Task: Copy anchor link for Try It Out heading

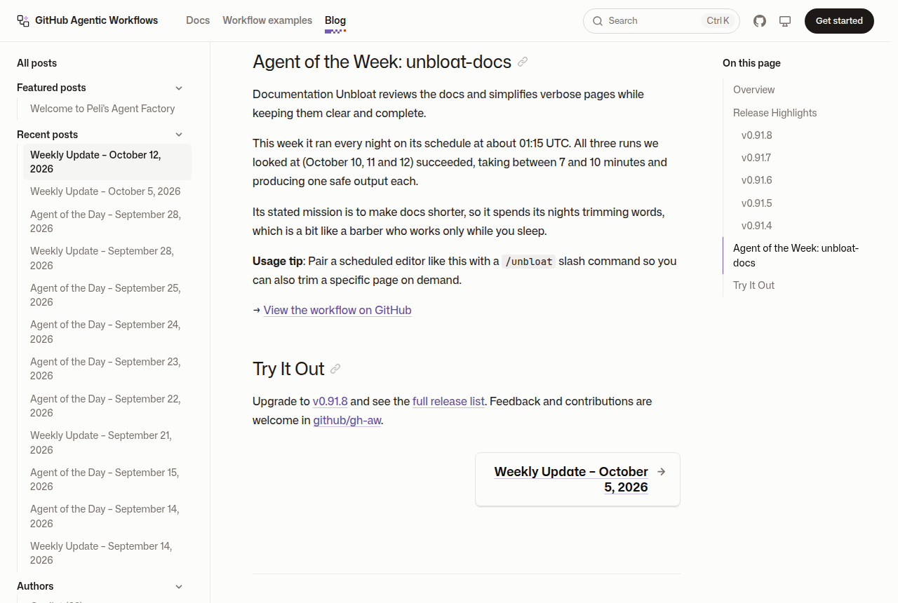Action: point(335,369)
